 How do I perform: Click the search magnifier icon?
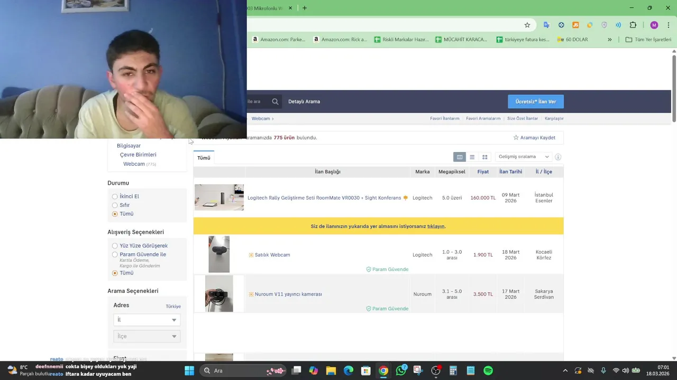pyautogui.click(x=275, y=101)
